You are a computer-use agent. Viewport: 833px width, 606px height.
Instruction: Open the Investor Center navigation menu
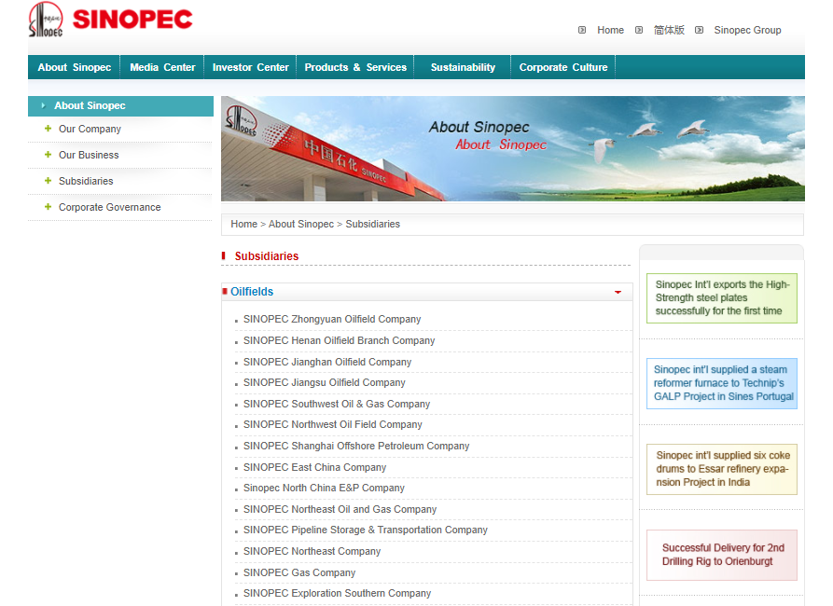click(250, 67)
